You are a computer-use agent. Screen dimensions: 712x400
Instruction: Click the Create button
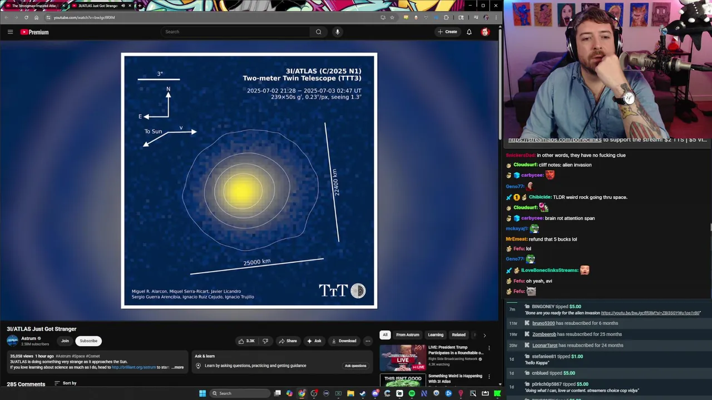[447, 32]
